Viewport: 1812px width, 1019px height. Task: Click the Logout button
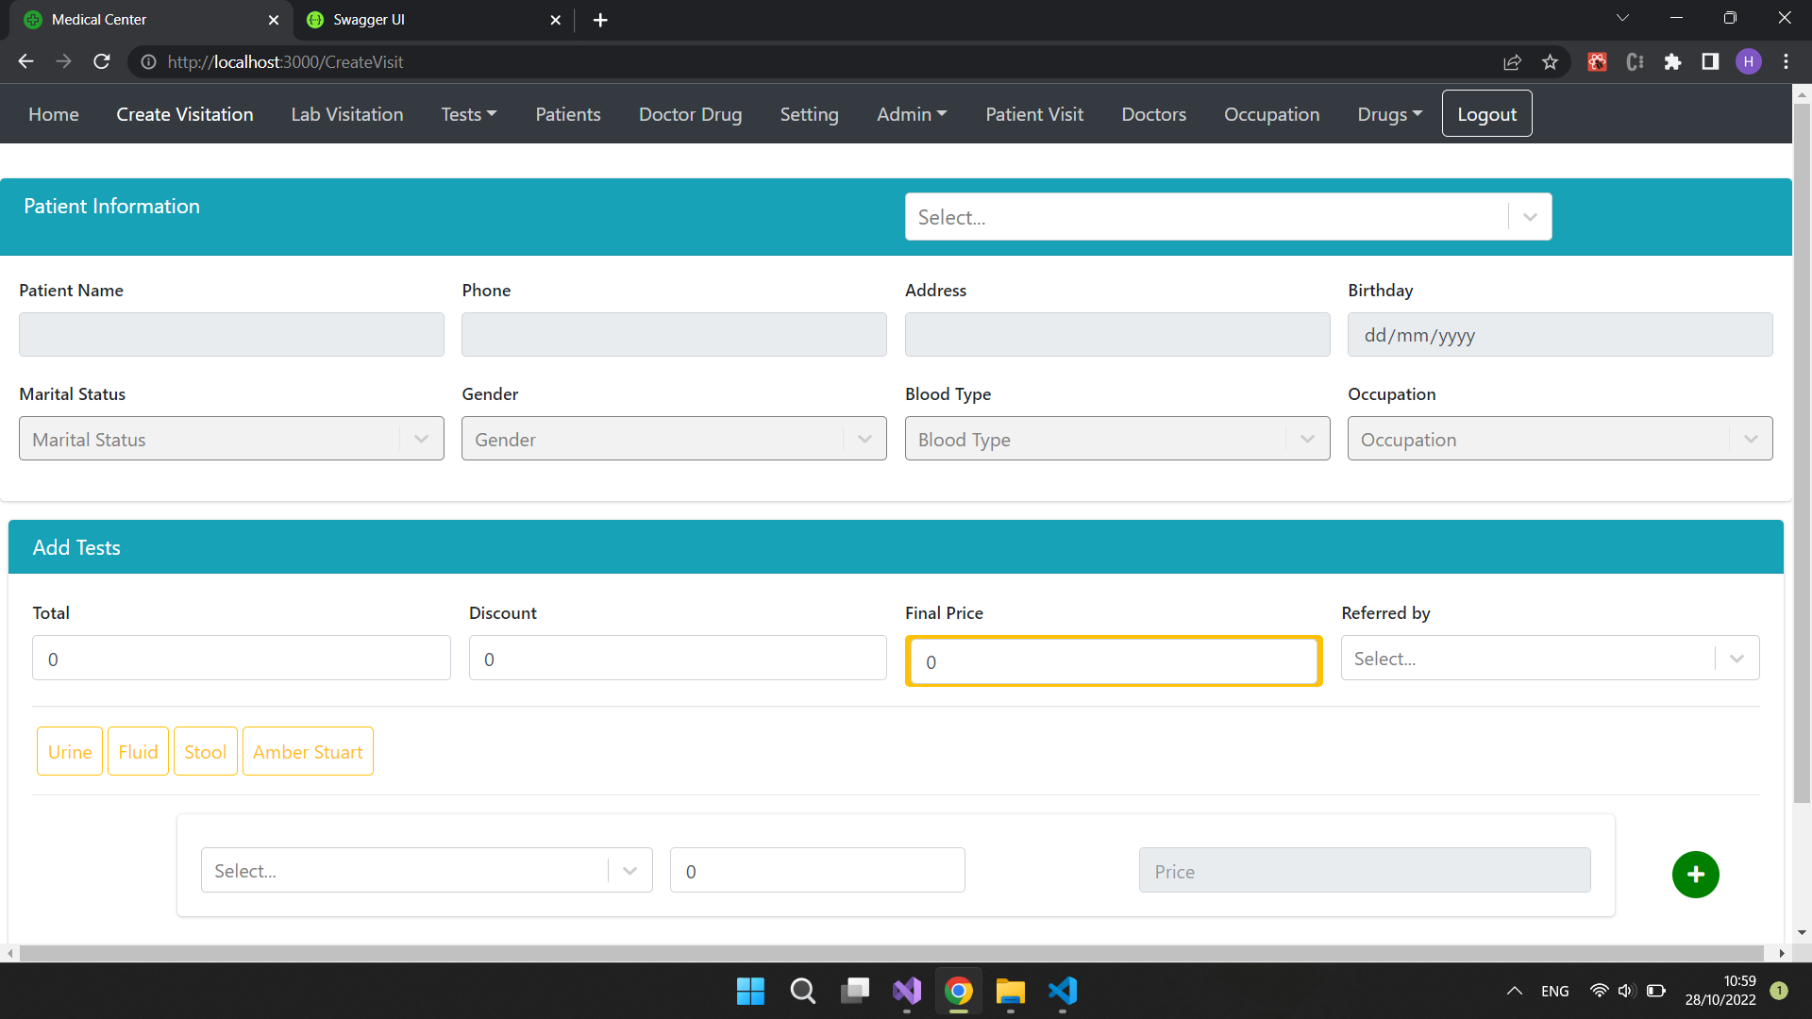[x=1486, y=113]
